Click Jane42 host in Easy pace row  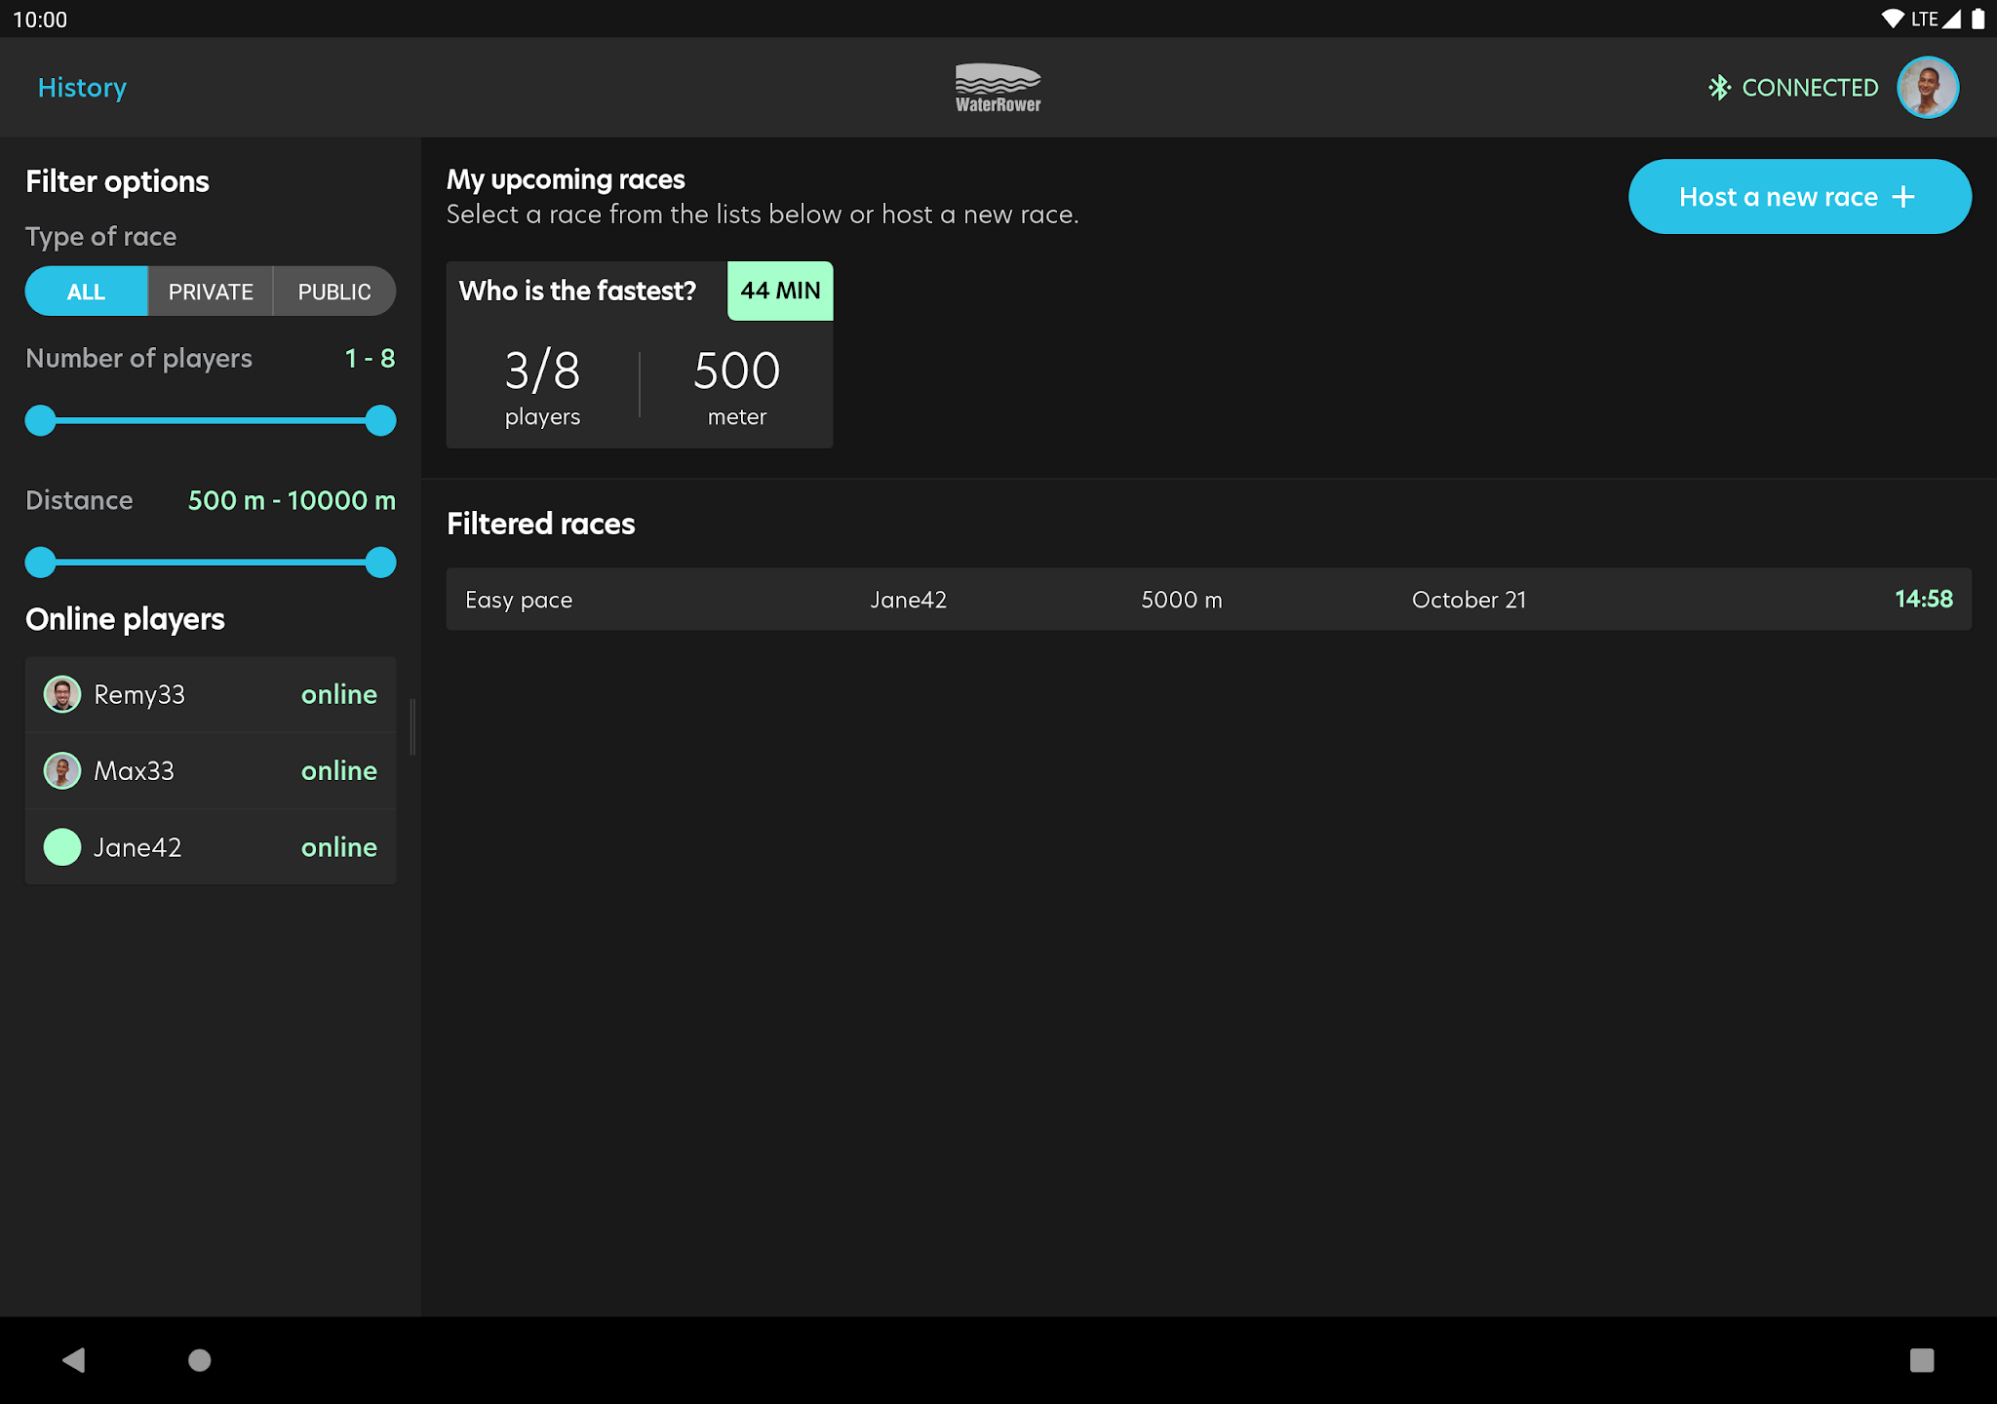click(x=908, y=600)
